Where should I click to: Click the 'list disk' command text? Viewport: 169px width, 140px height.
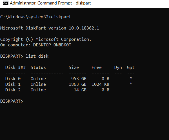37,56
